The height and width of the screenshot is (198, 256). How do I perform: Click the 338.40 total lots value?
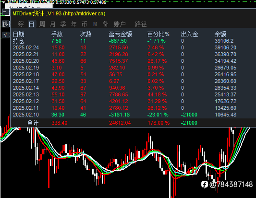click(60, 123)
